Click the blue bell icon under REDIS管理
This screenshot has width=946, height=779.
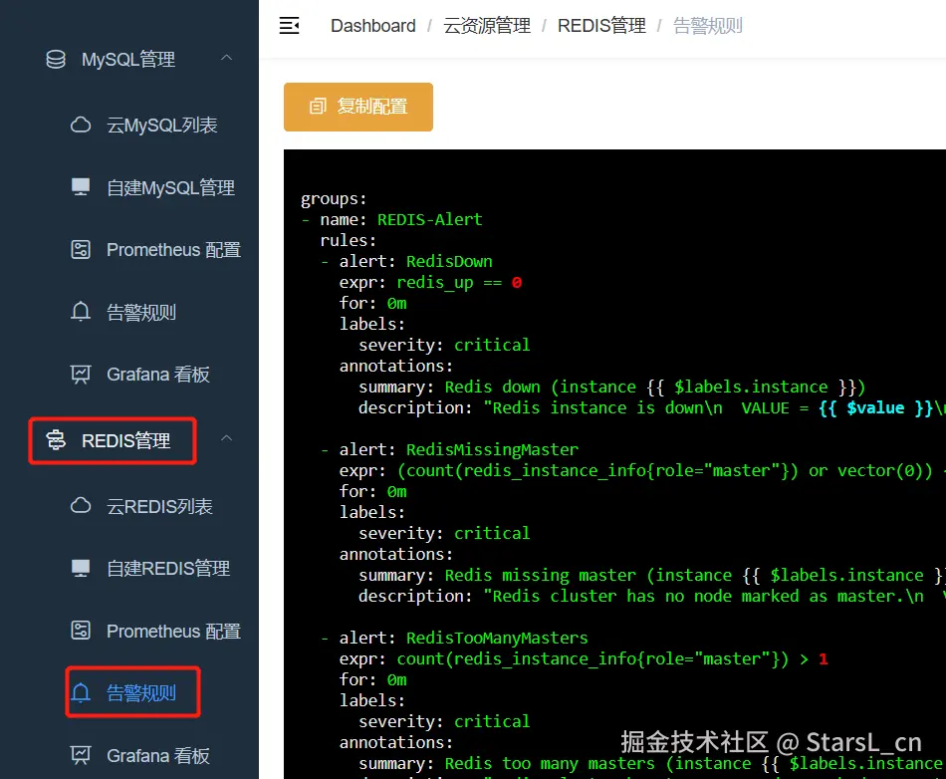(81, 692)
